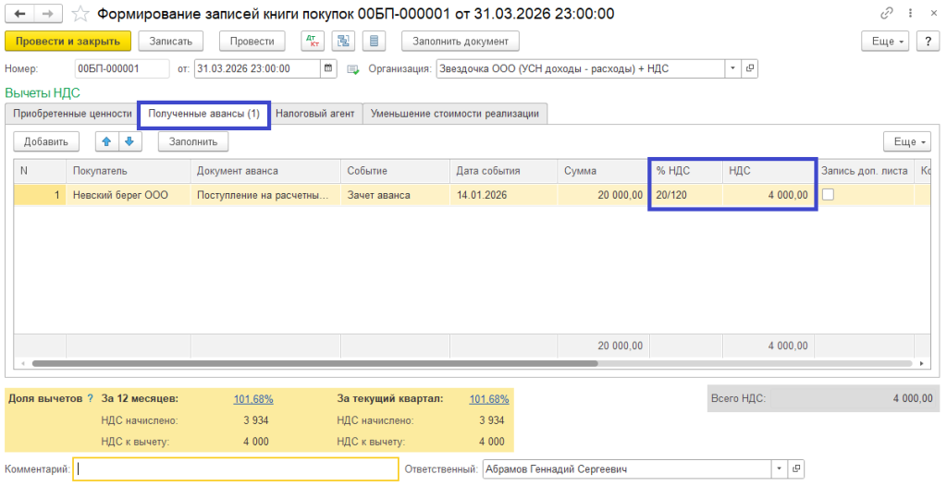Open the top Еще menu
Screen dimensions: 947x486
pos(886,42)
